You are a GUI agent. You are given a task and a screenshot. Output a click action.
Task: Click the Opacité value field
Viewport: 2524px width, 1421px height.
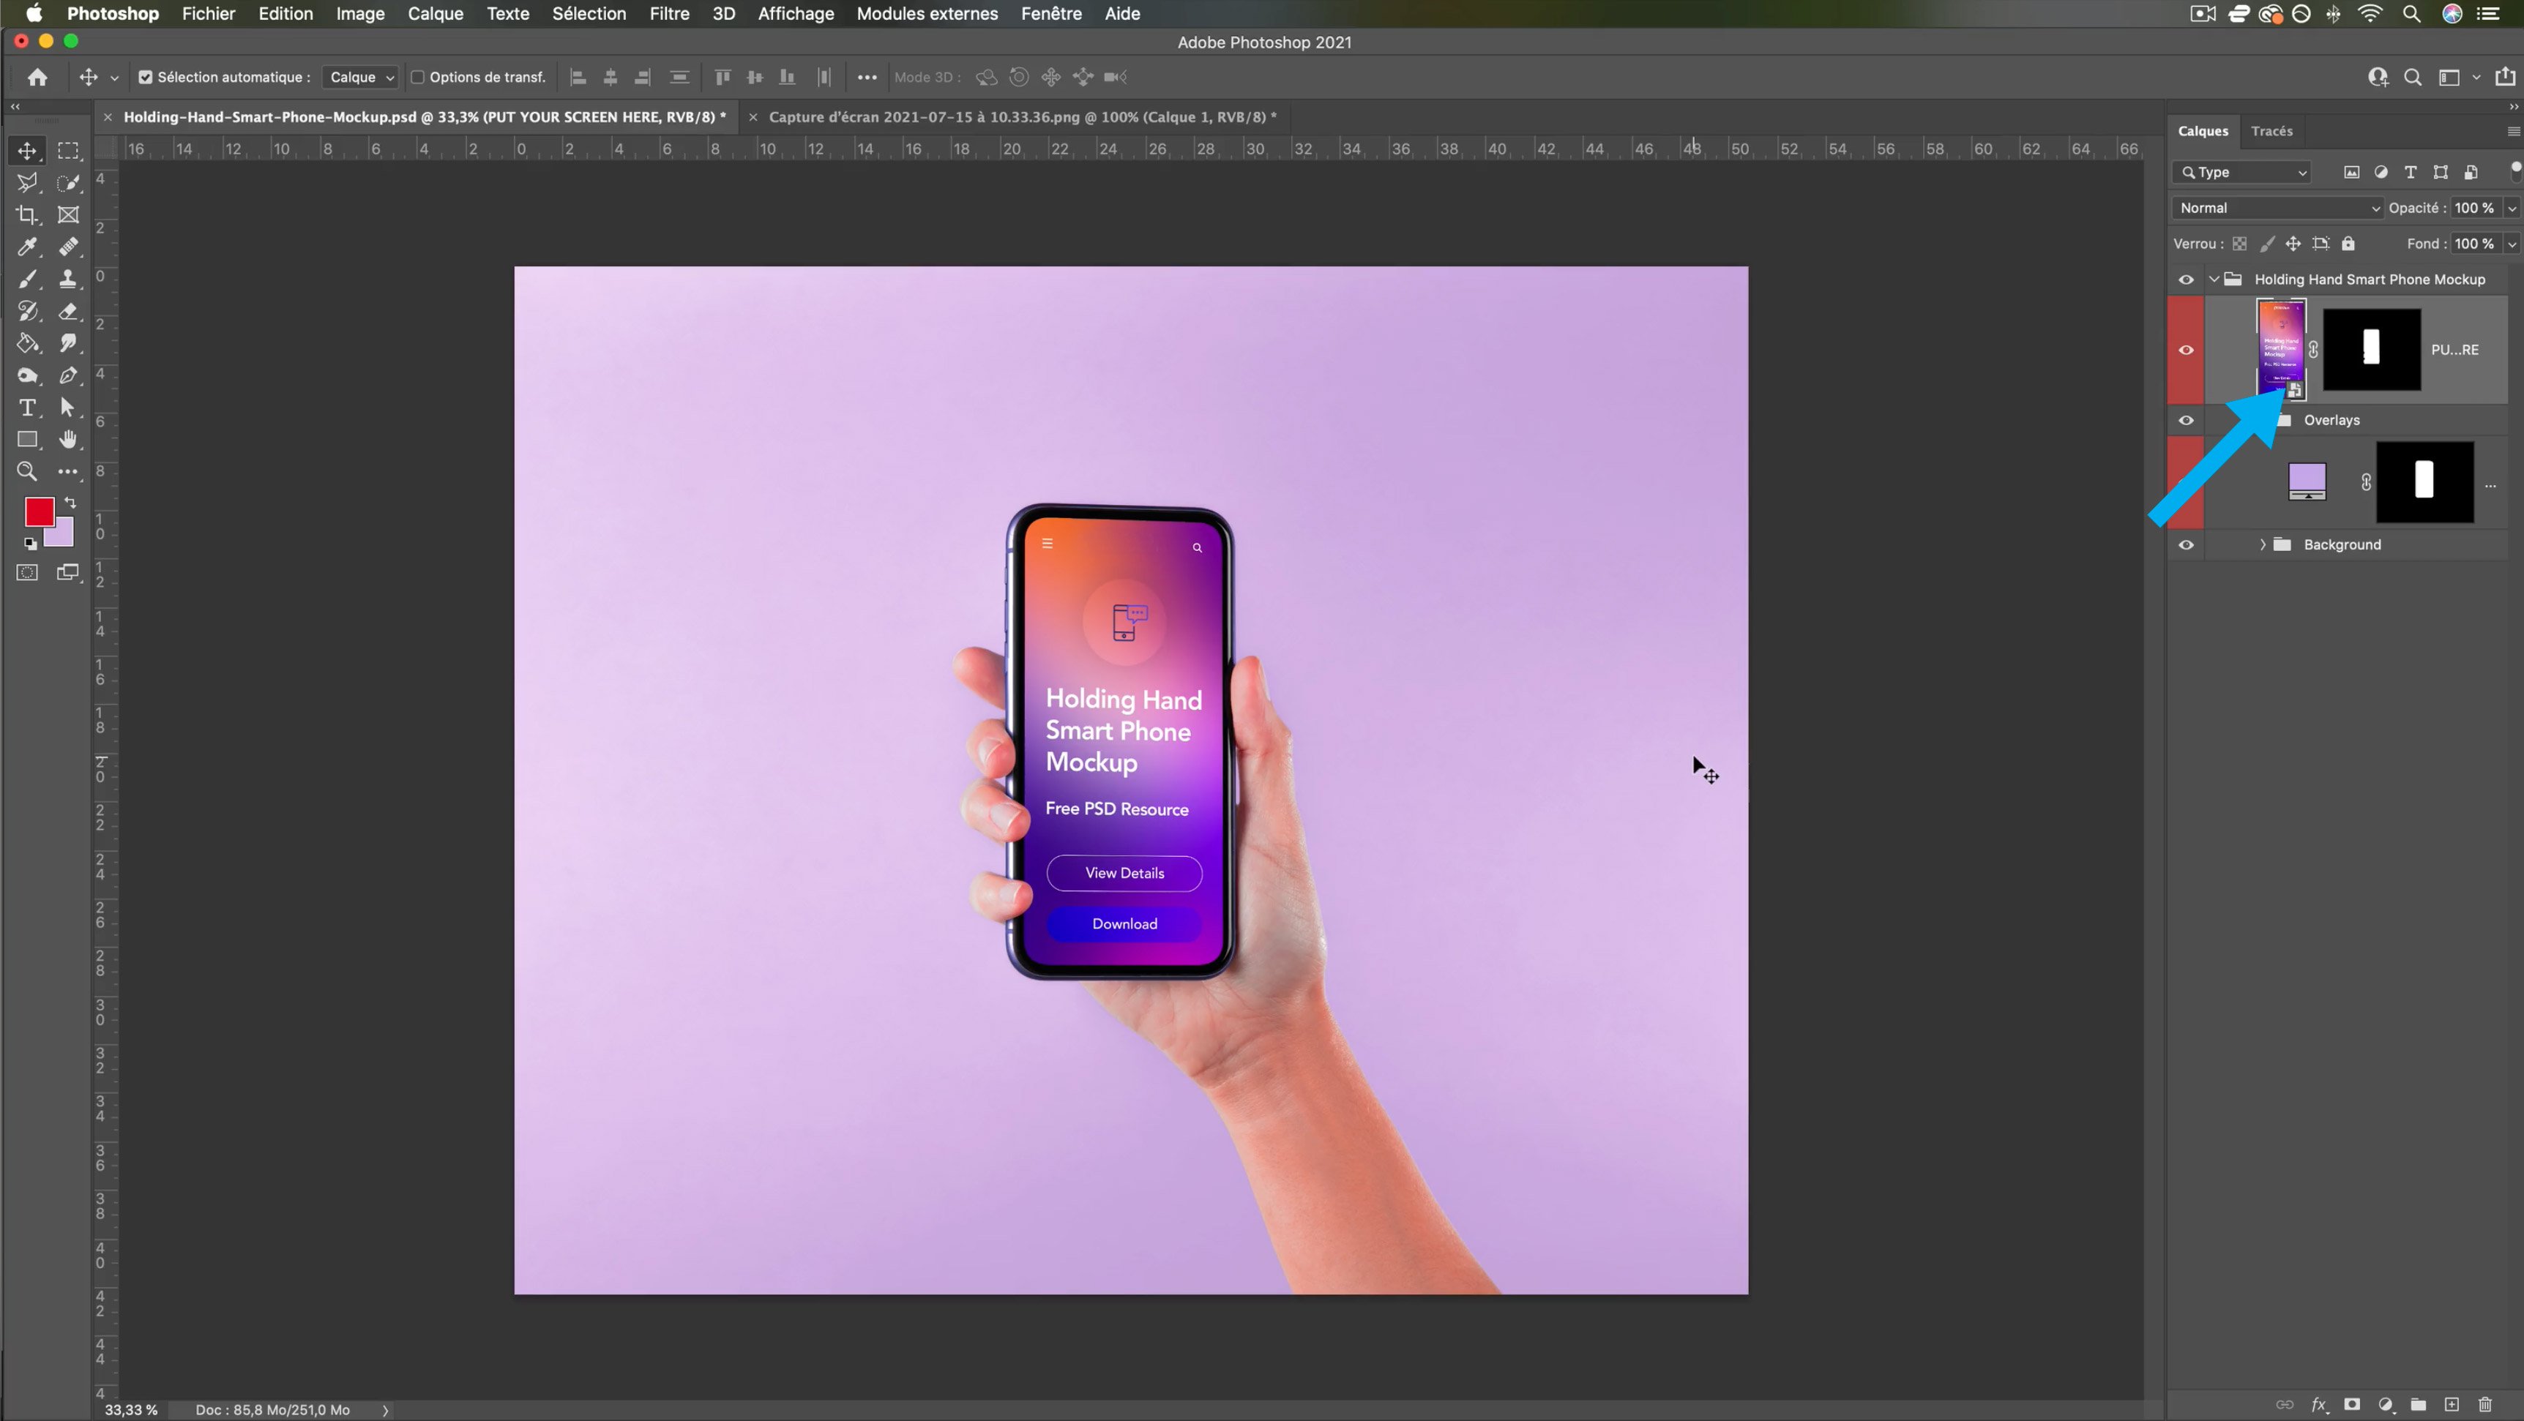(2474, 208)
